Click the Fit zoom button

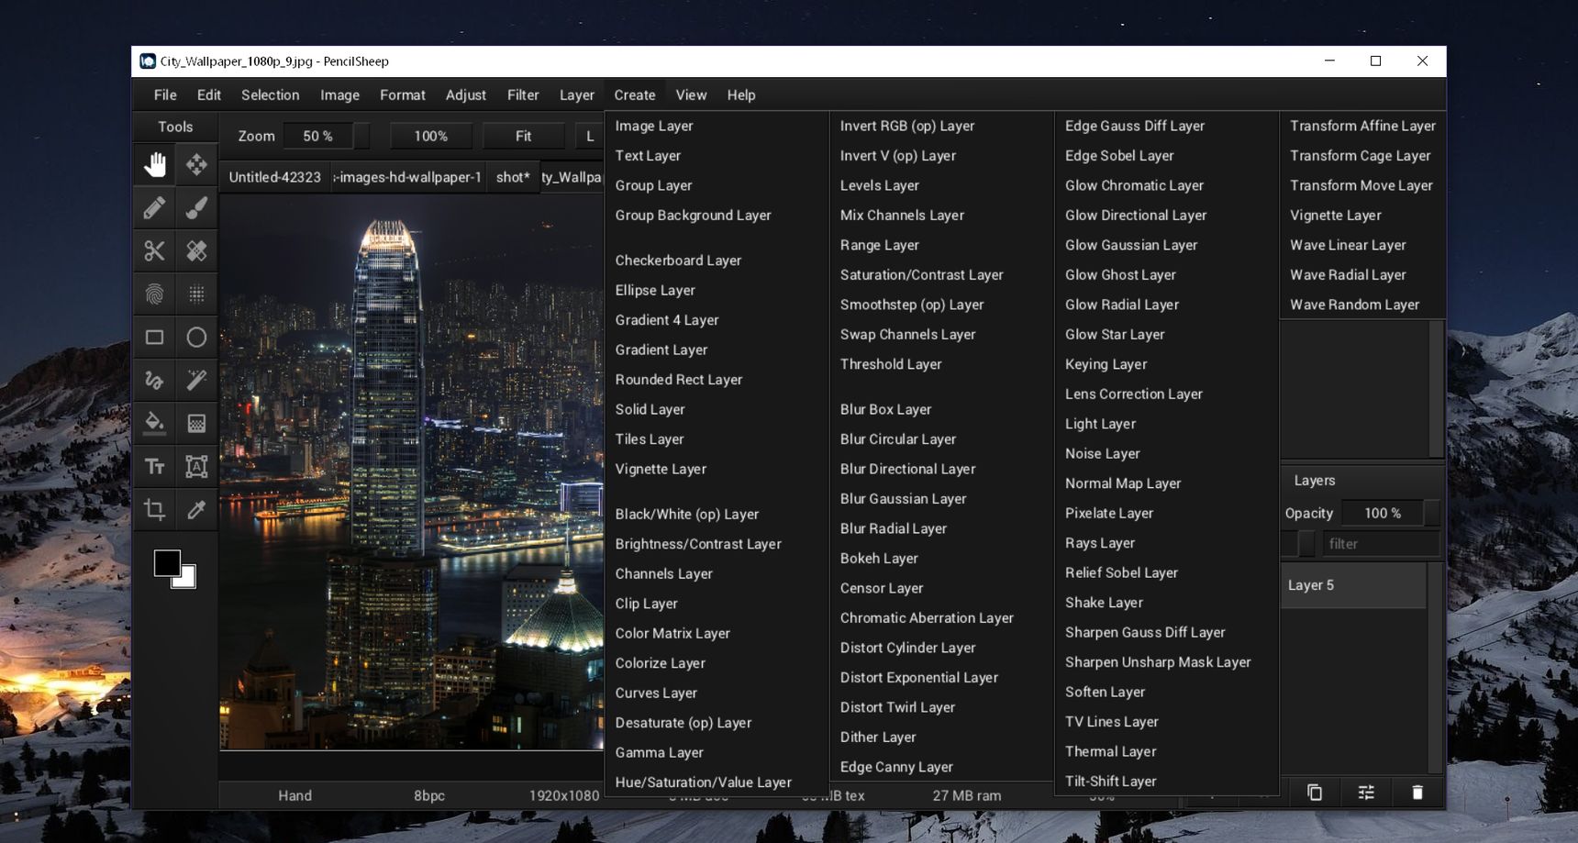pyautogui.click(x=523, y=136)
